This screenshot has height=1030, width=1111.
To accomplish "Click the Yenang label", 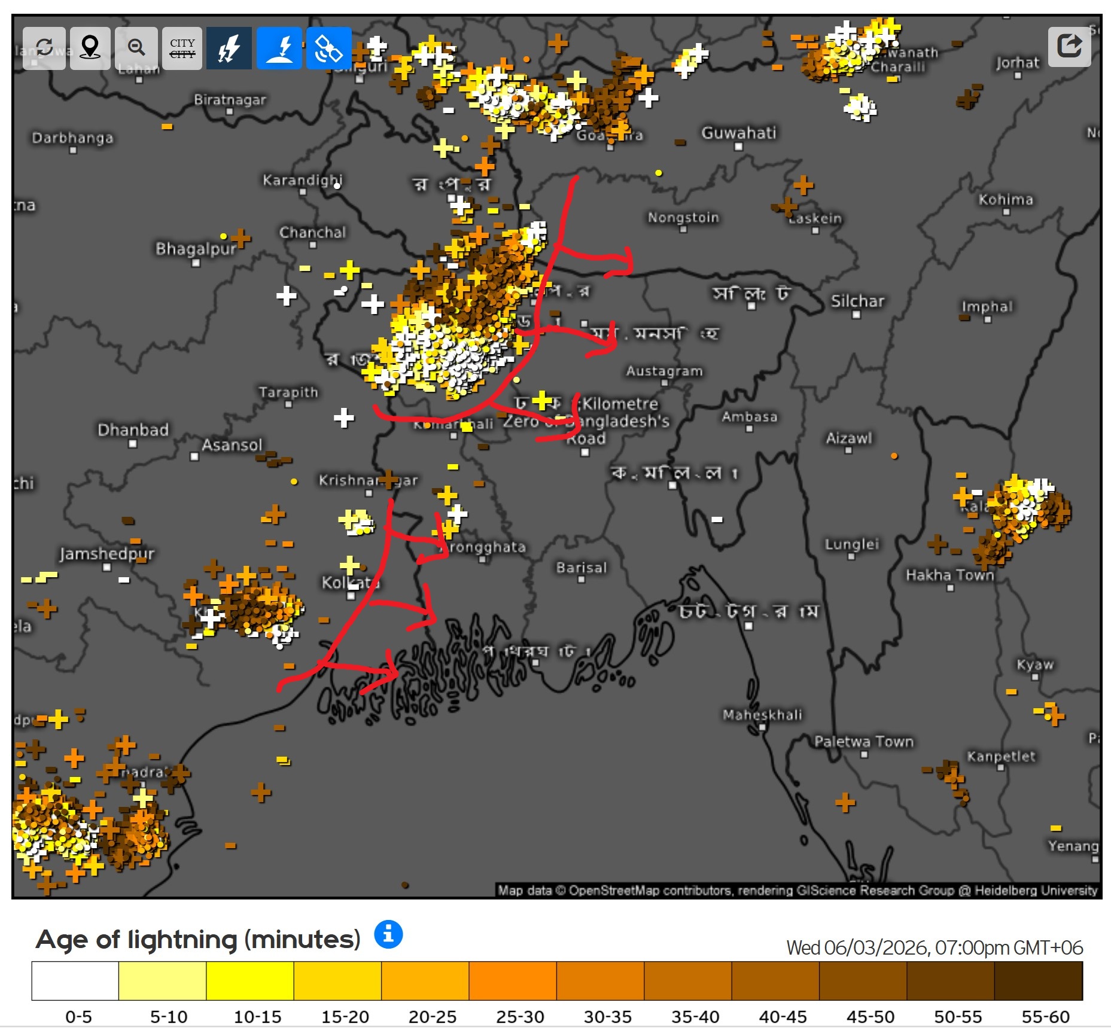I will coord(1073,846).
